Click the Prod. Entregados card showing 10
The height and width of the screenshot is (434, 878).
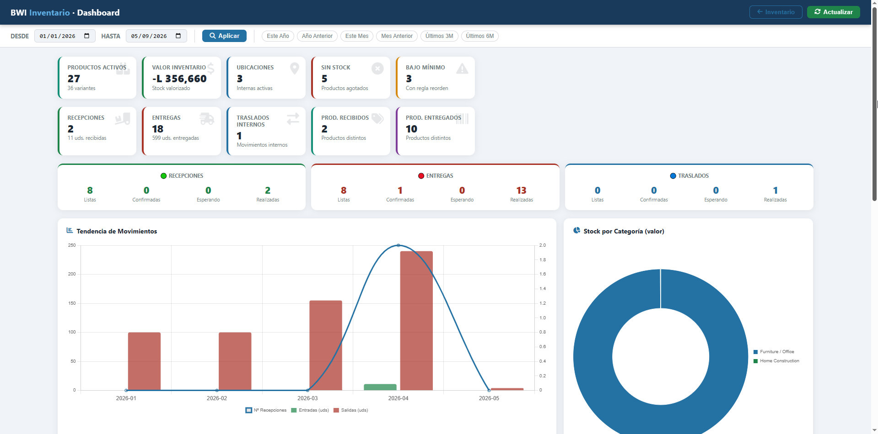click(x=435, y=131)
